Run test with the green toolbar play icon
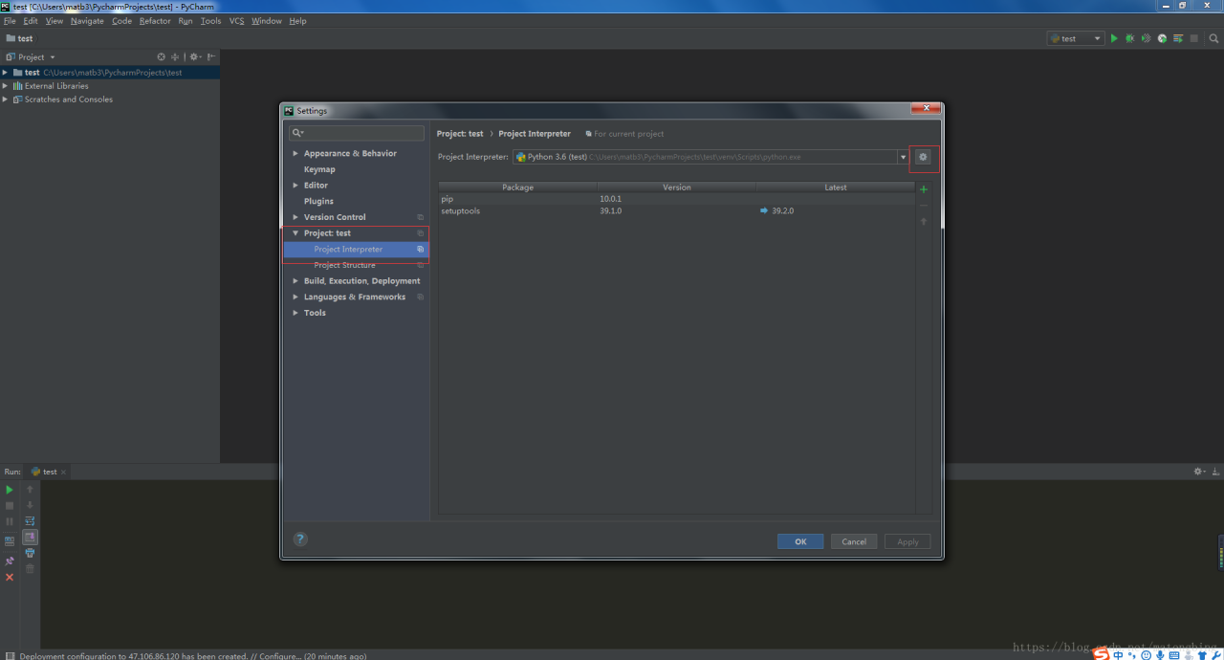 pyautogui.click(x=1114, y=38)
